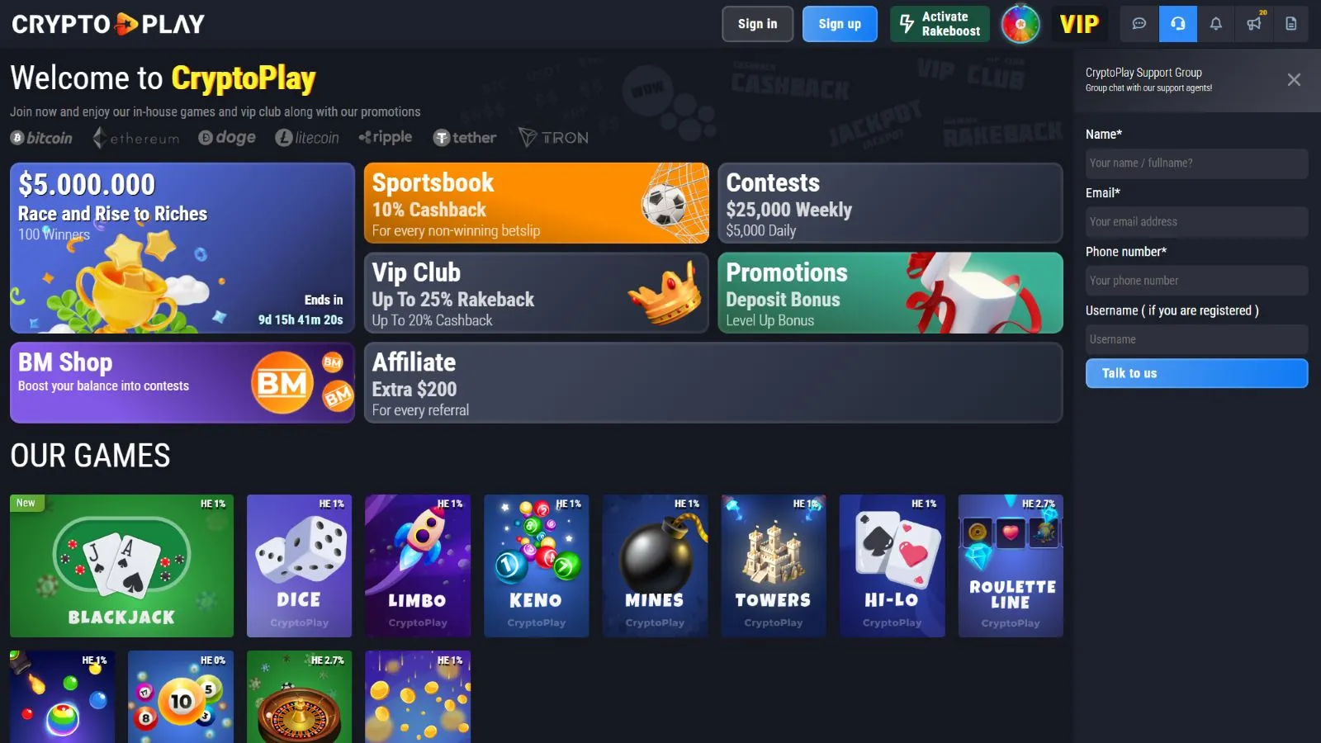The image size is (1321, 743).
Task: Close the CryptoPlay Support Group panel
Action: [1294, 79]
